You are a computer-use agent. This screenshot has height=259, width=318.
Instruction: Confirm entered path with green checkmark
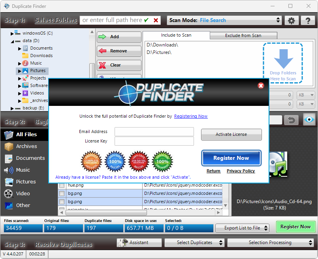[146, 20]
